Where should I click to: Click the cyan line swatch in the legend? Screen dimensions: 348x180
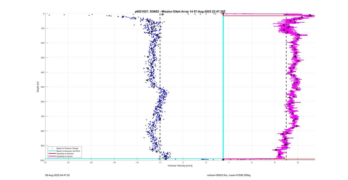[52, 151]
